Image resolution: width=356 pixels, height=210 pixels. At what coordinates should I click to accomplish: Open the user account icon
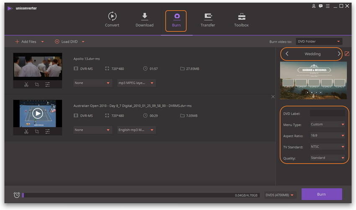pyautogui.click(x=314, y=6)
